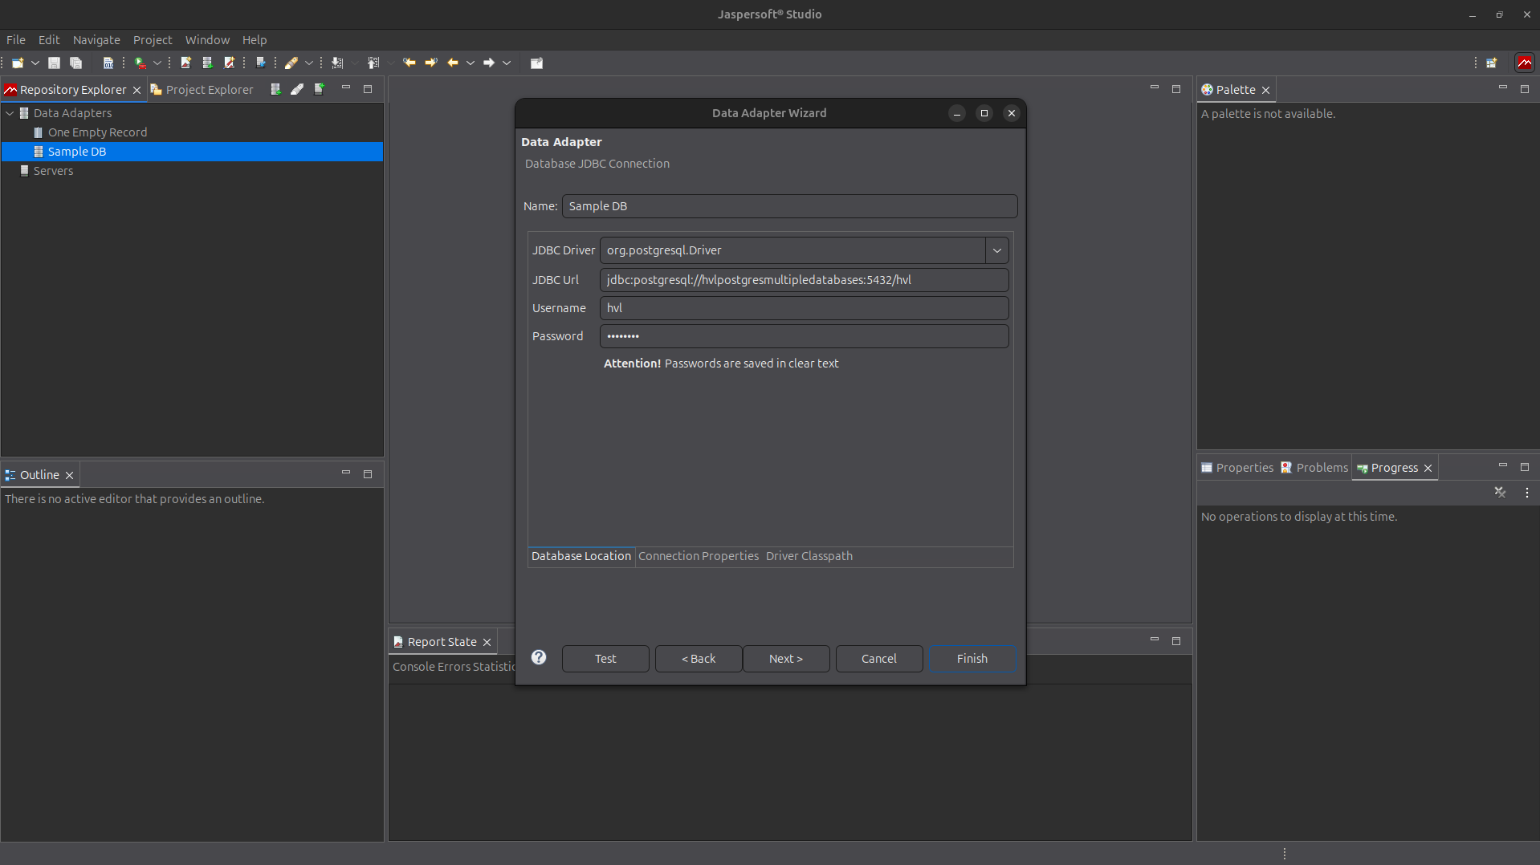This screenshot has height=865, width=1540.
Task: Click the add server icon in Repository Explorer
Action: tap(320, 89)
